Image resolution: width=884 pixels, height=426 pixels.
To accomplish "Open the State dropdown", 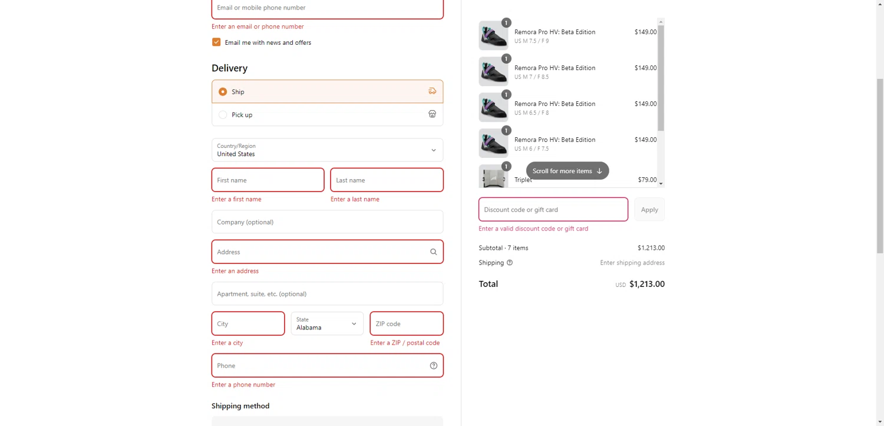I will tap(327, 323).
